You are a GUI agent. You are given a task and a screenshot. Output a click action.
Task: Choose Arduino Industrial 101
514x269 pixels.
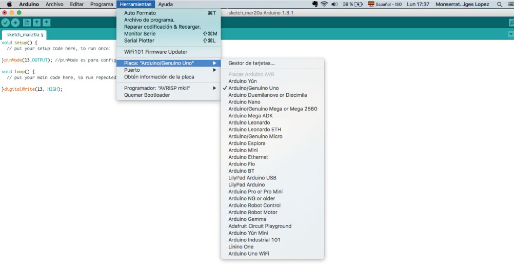[272, 240]
